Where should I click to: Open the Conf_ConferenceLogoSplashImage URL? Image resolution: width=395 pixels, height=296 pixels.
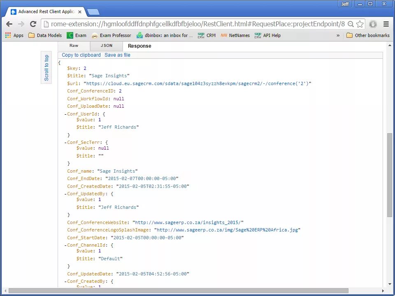click(227, 230)
